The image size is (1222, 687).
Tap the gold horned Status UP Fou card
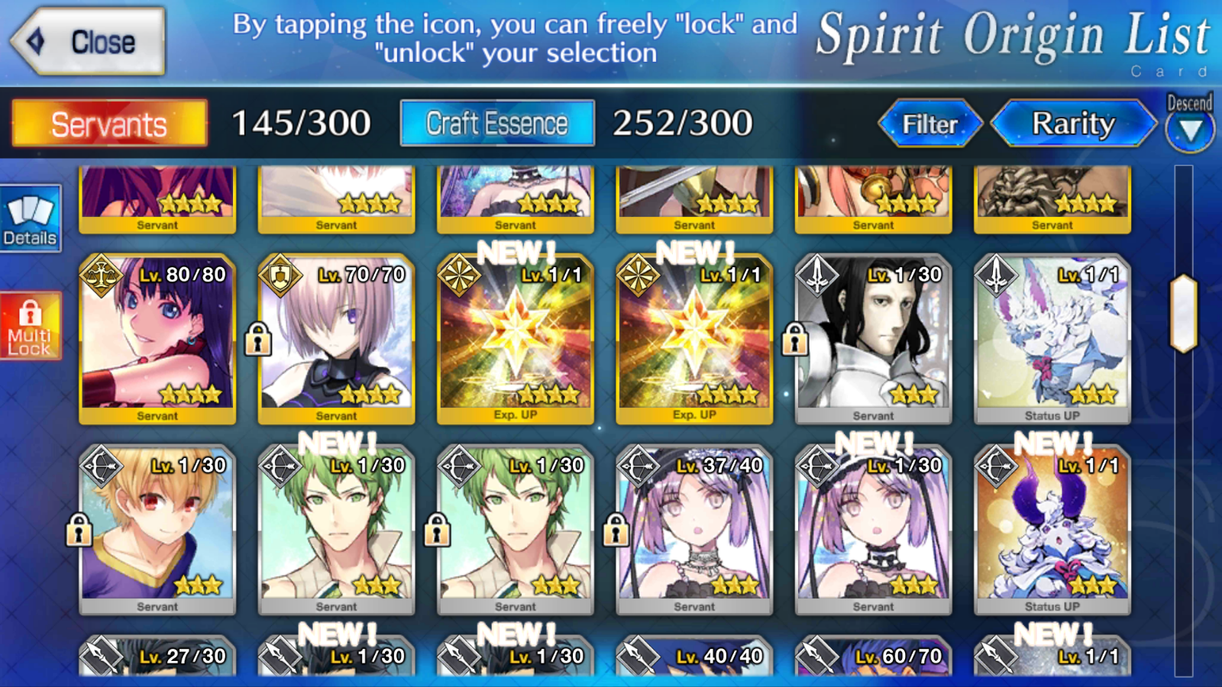[x=1052, y=530]
